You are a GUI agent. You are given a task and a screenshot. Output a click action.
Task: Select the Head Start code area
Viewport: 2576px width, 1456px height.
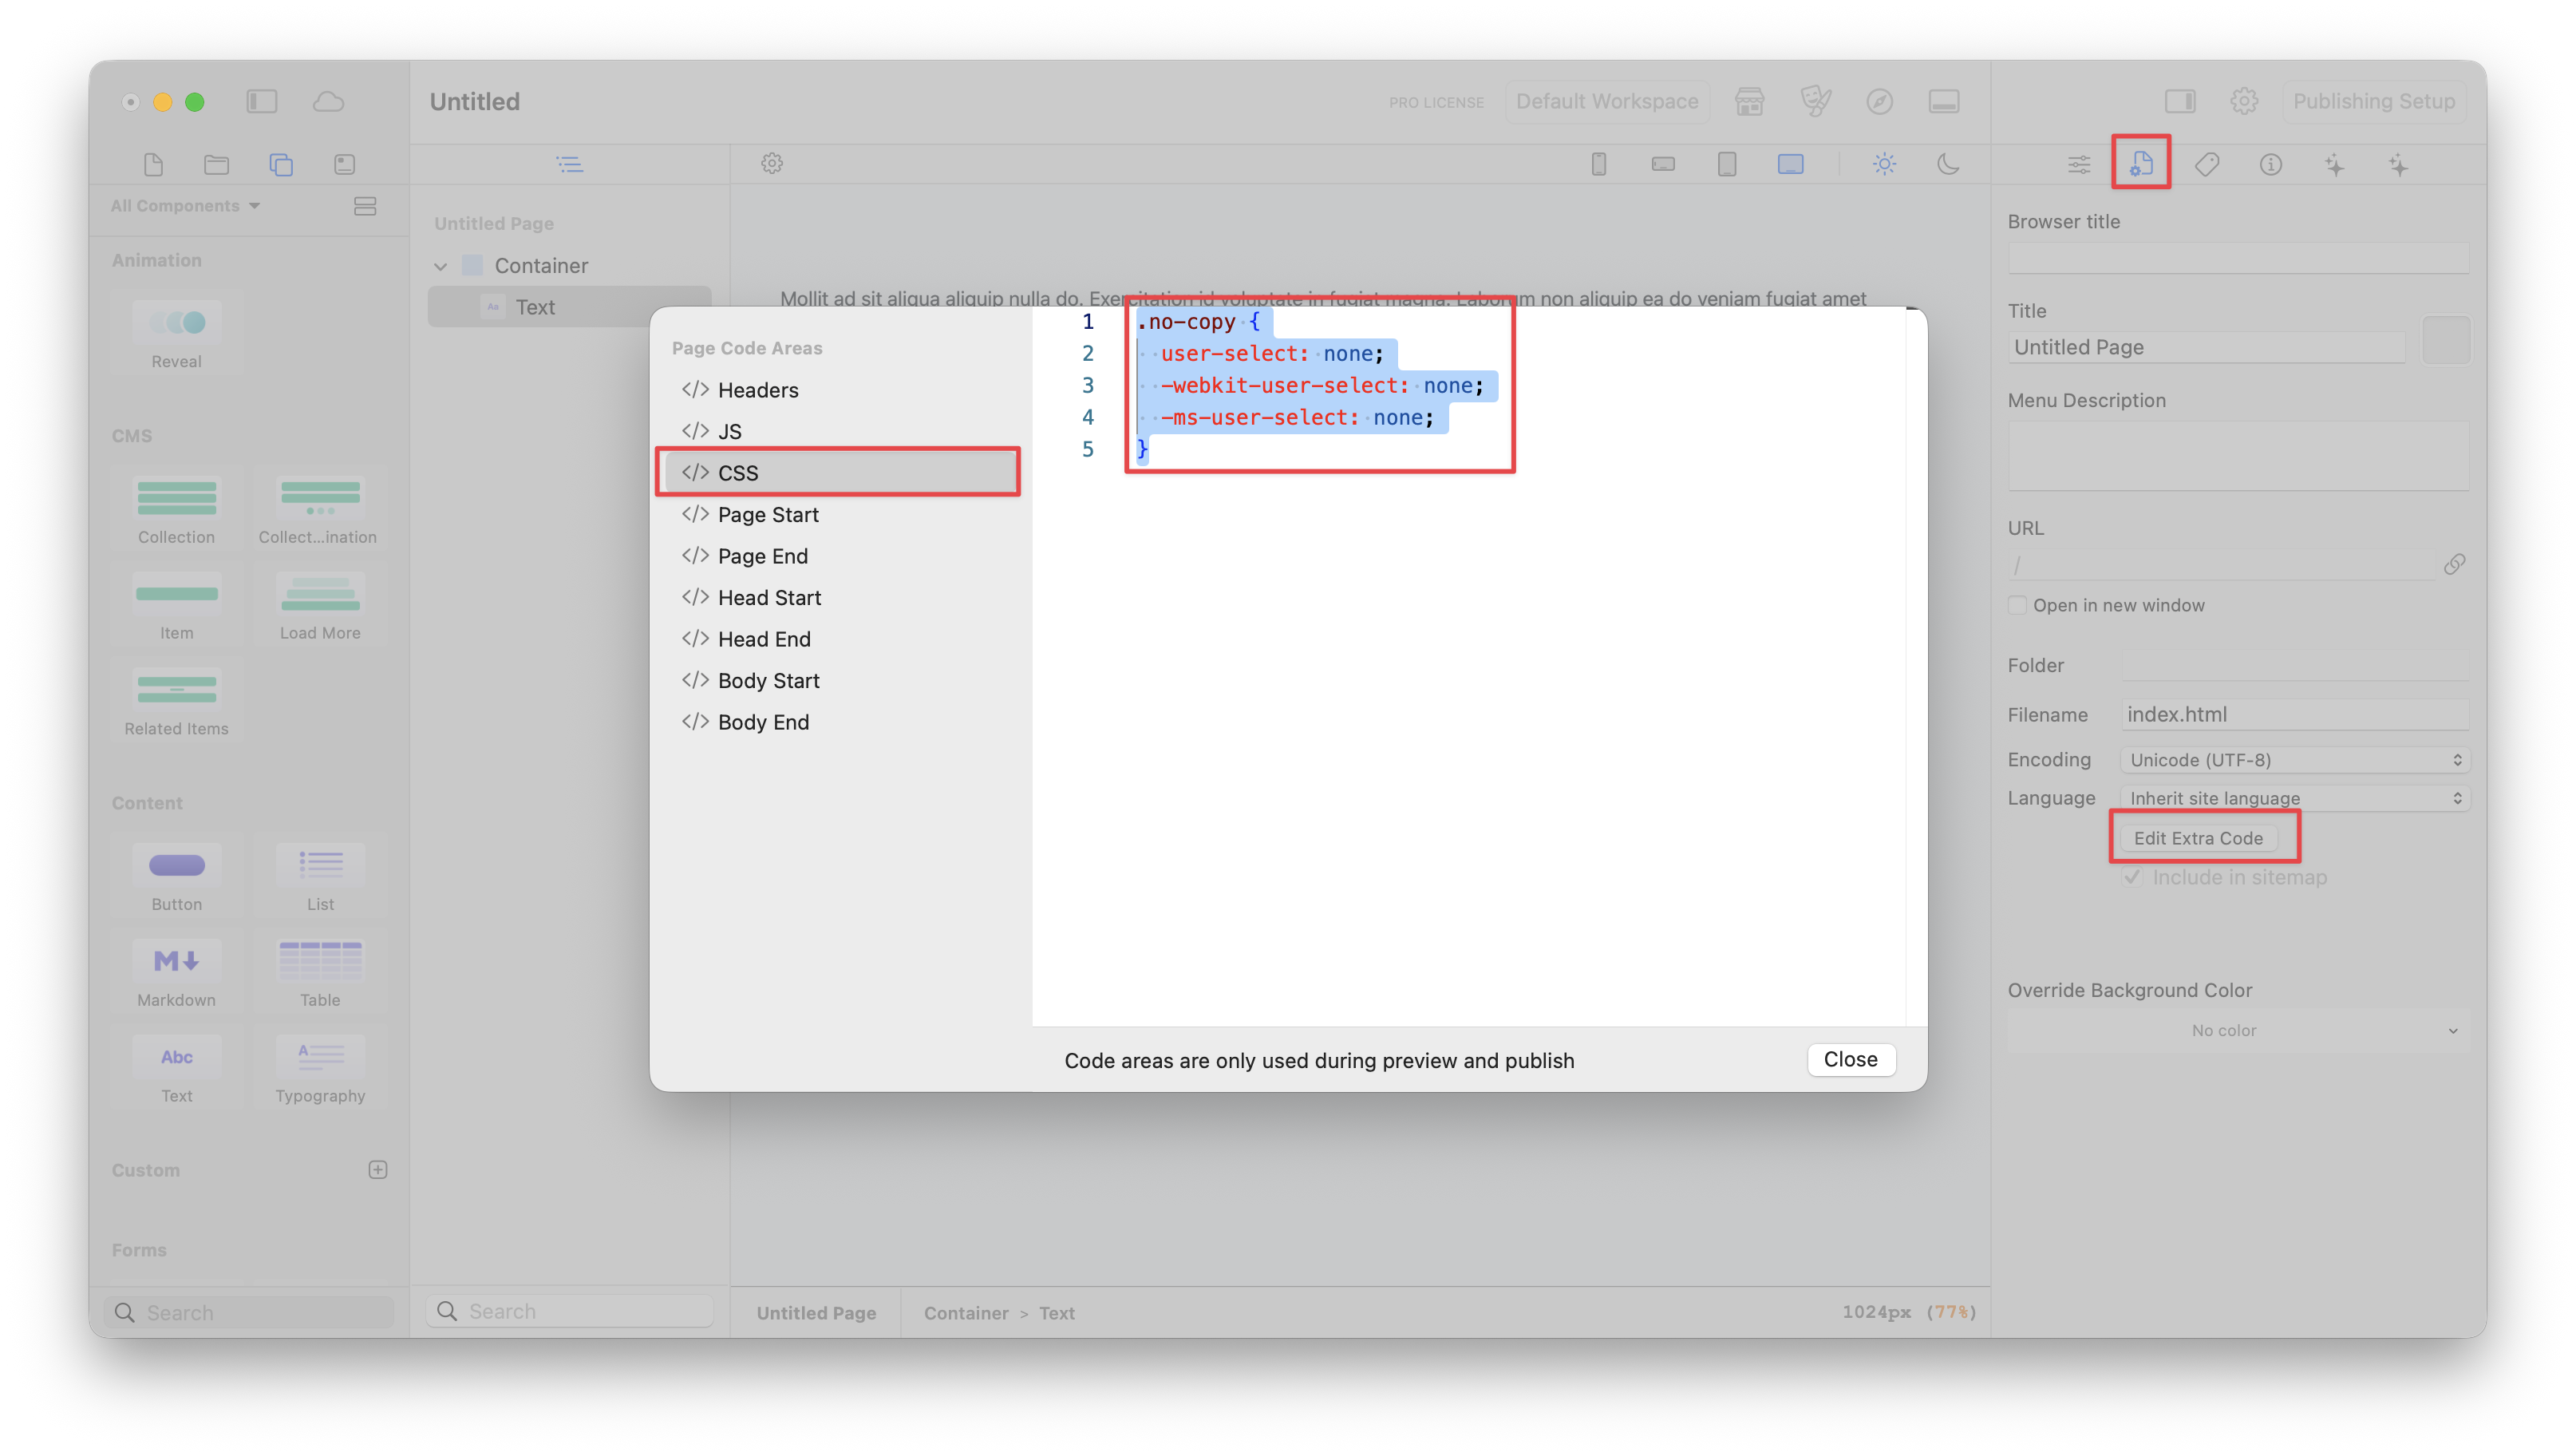(x=769, y=598)
